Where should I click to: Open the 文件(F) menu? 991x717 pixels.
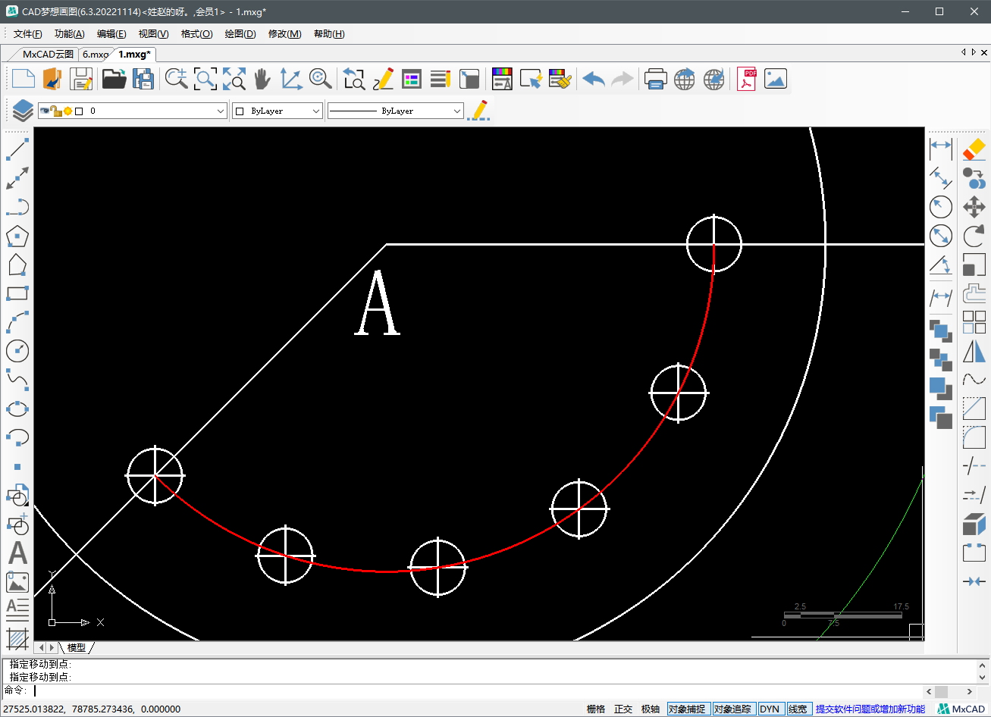(28, 34)
